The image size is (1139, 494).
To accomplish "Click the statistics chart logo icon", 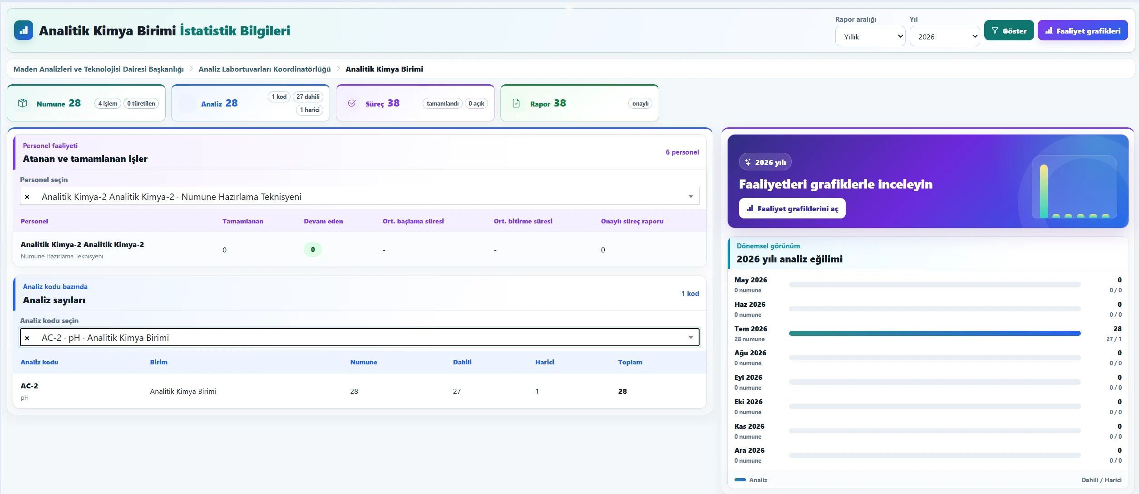I will tap(24, 30).
